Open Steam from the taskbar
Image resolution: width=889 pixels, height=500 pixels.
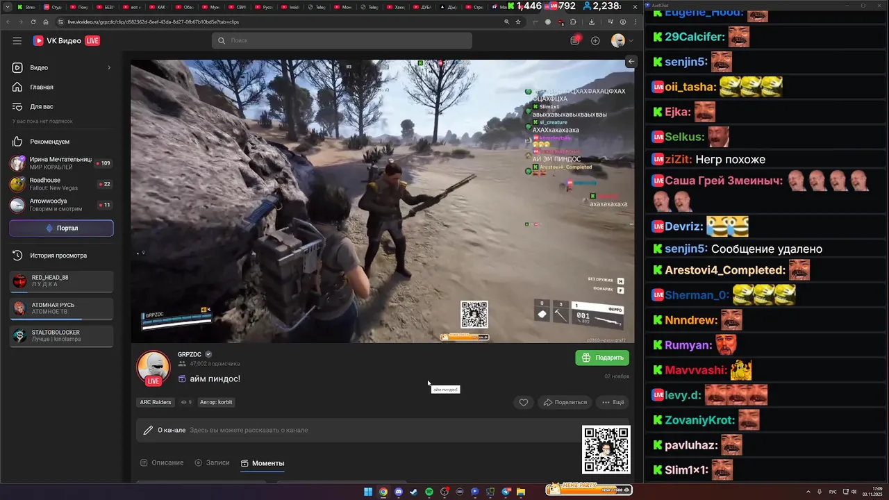pos(414,492)
